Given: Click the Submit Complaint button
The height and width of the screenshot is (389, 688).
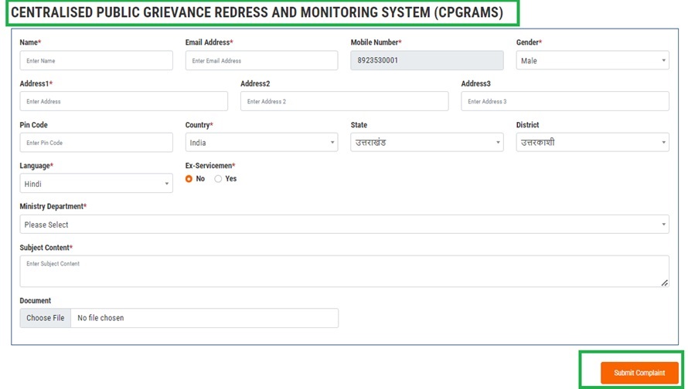Looking at the screenshot, I should point(639,374).
